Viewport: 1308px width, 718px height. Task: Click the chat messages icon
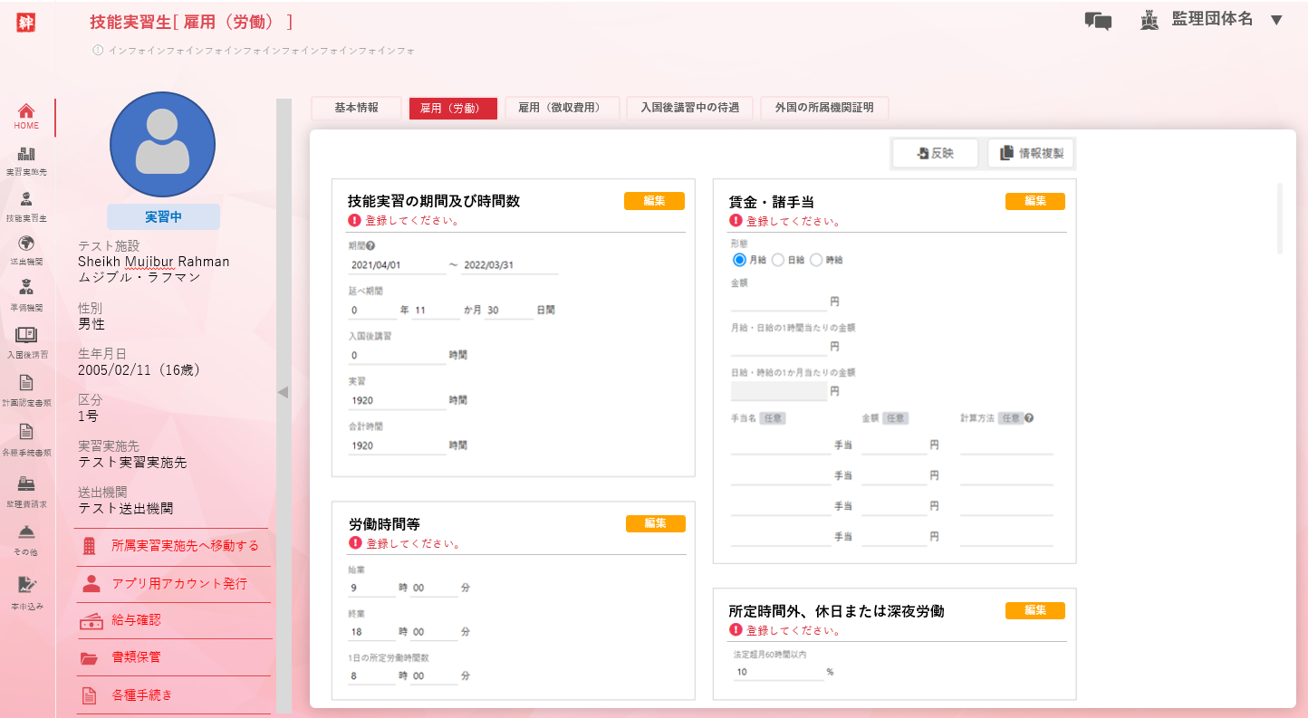coord(1098,21)
